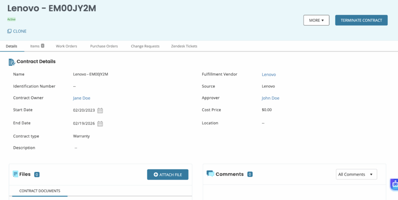Viewport: 398px width, 200px height.
Task: Click the Contract type value Warranty
Action: [82, 136]
